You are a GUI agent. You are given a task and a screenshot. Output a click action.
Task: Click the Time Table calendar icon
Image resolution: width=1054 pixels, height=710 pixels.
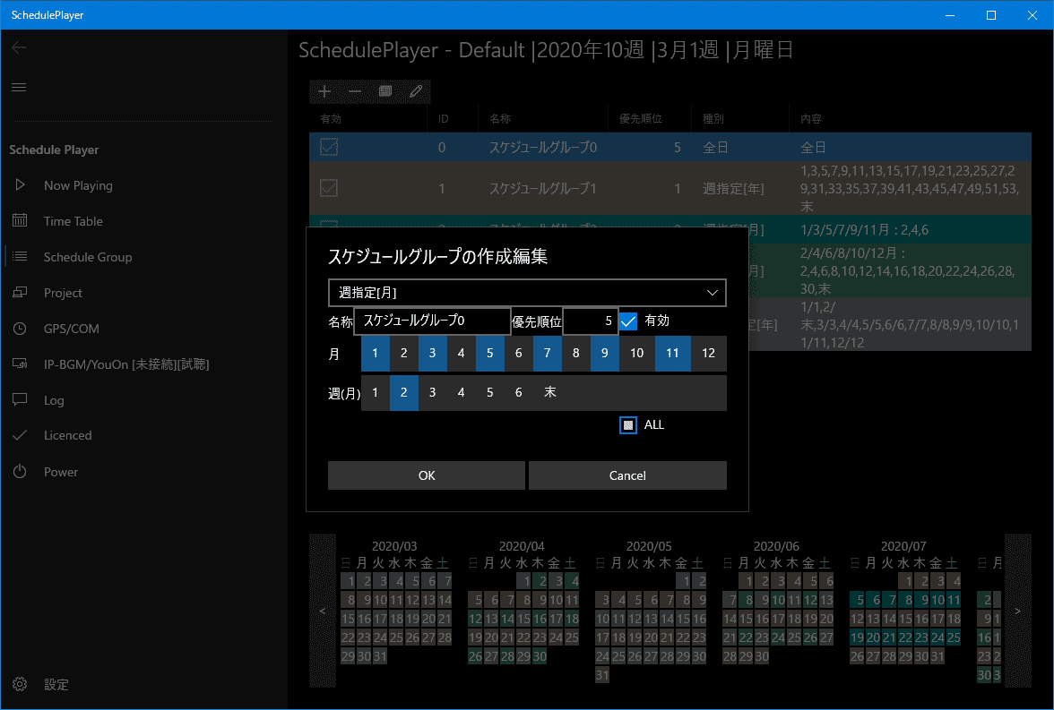[x=20, y=220]
